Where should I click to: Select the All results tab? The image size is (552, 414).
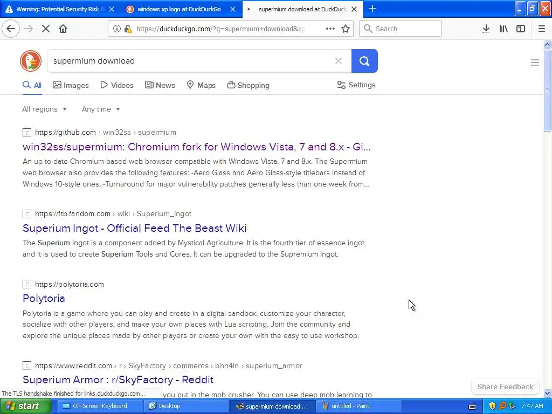(x=32, y=85)
